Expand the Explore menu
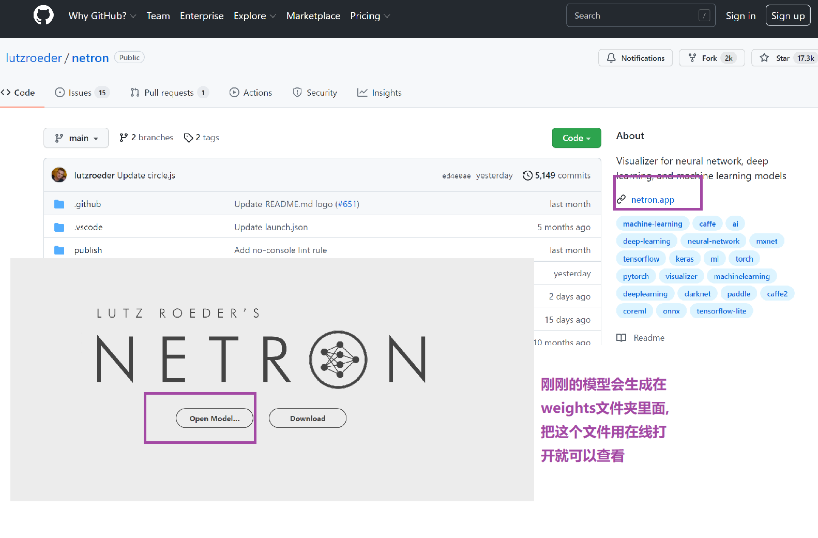 tap(255, 16)
